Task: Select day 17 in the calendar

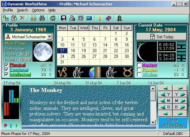Action: click(62, 51)
